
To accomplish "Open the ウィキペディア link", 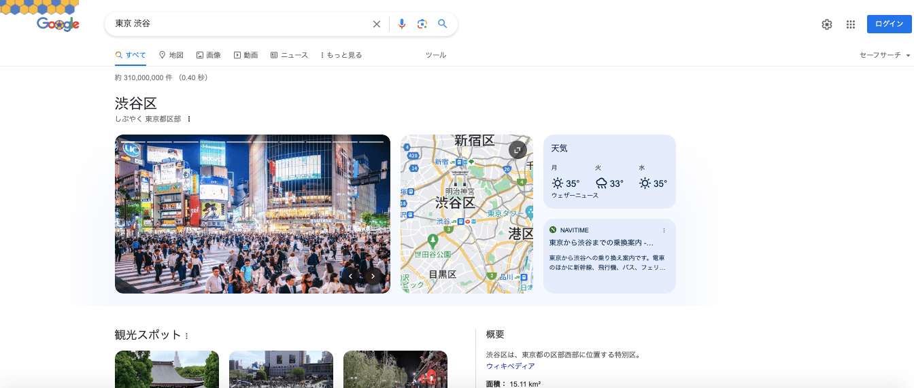I will 510,366.
